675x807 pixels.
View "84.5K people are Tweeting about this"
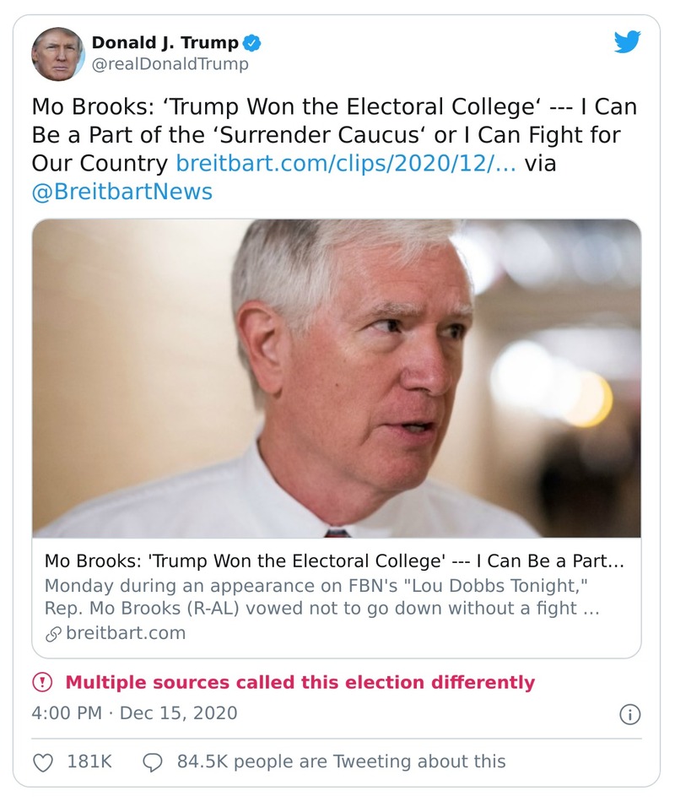(341, 761)
